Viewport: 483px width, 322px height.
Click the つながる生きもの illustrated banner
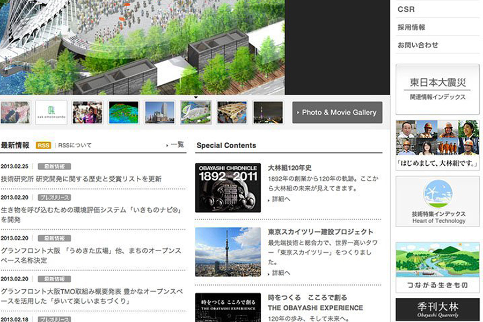point(437,267)
